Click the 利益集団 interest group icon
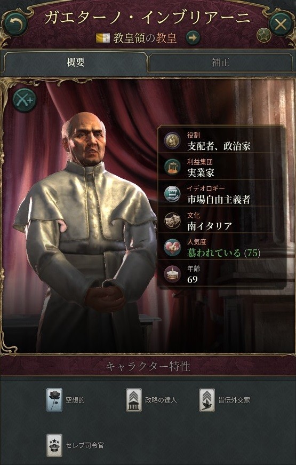This screenshot has height=465, width=296. tap(172, 167)
